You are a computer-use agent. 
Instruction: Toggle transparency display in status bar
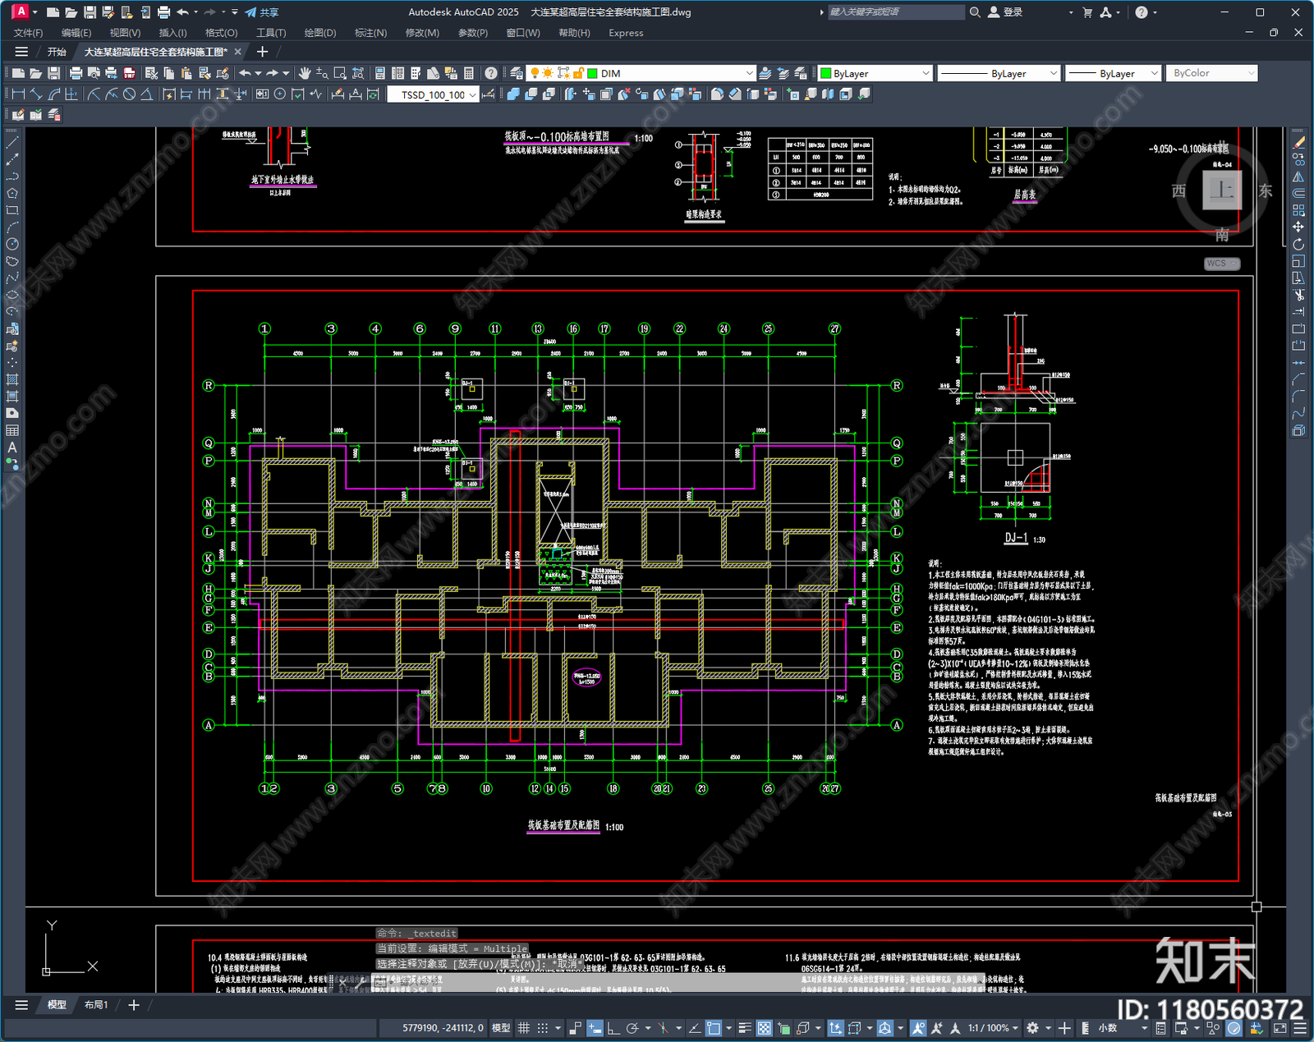point(765,1028)
